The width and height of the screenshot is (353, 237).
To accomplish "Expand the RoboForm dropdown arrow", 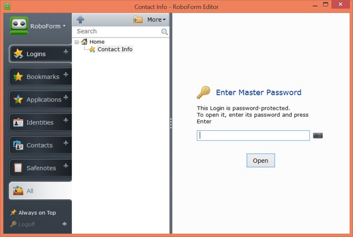I will click(64, 26).
